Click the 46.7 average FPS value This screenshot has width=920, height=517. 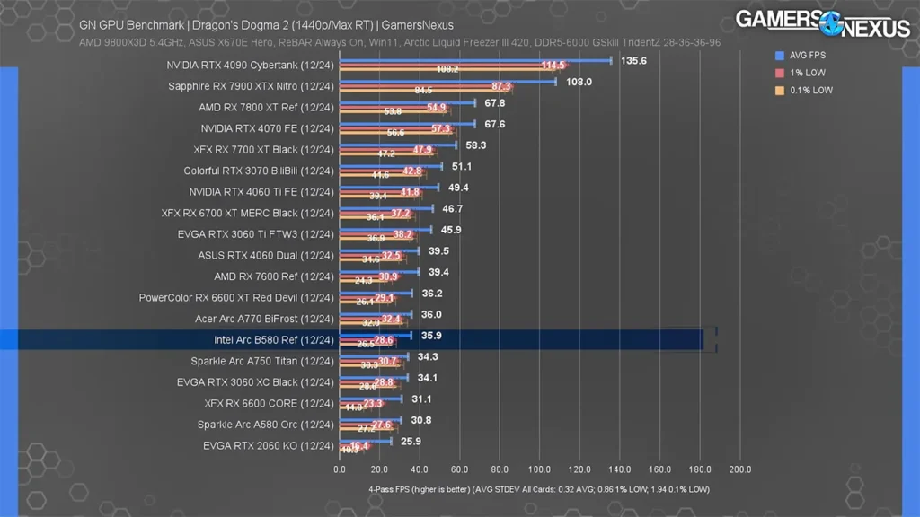pyautogui.click(x=453, y=208)
